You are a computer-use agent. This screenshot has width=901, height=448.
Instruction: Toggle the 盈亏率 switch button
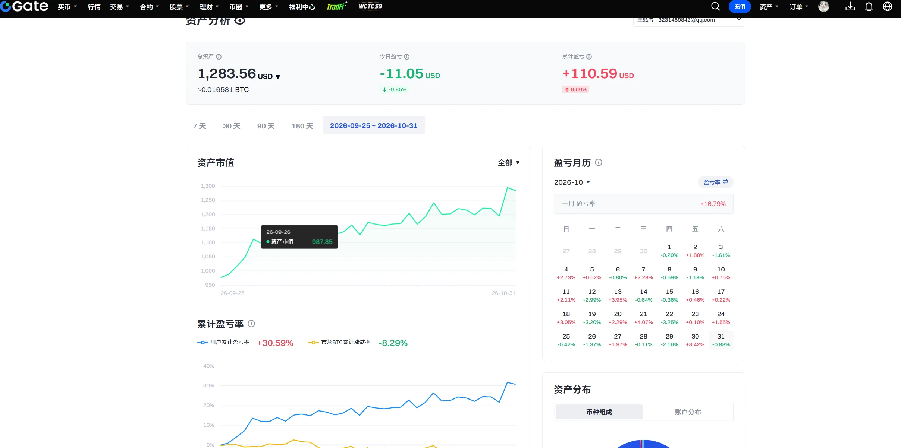click(x=716, y=182)
